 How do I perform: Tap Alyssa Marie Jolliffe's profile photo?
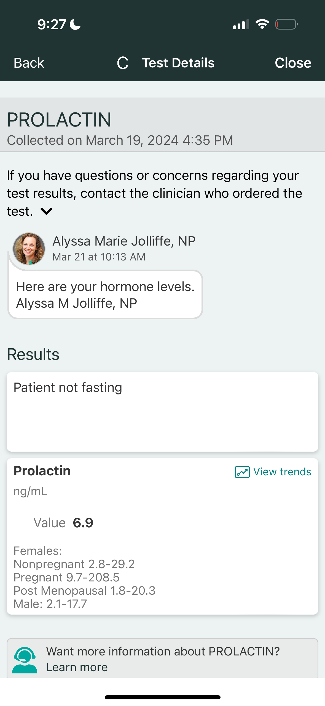29,249
